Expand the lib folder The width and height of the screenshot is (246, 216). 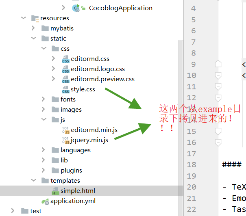coord(43,160)
